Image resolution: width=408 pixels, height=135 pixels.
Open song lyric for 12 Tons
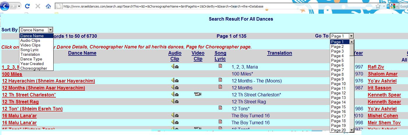click(x=220, y=108)
